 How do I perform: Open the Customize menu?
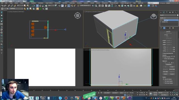[72, 3]
